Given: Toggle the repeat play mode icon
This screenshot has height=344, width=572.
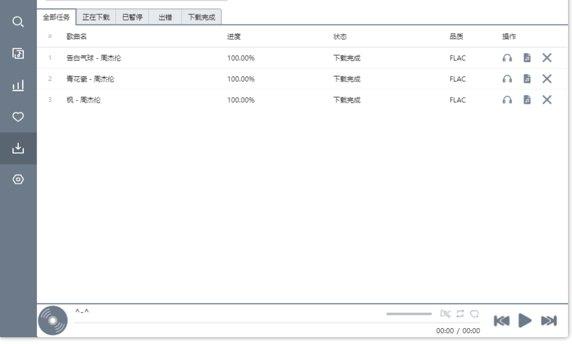Looking at the screenshot, I should (x=460, y=314).
